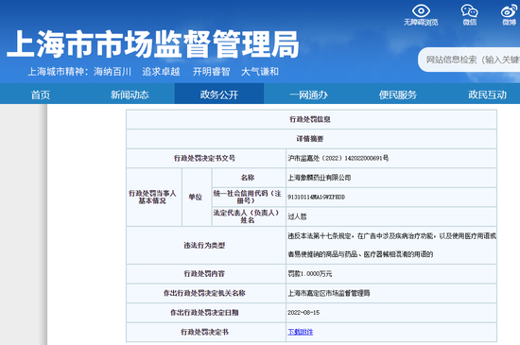Click the company name 上海象麟药业有限公司 cell
Screen dimensions: 520x345
point(391,178)
